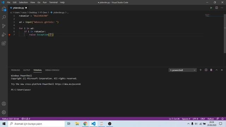Open the Run menu
The height and width of the screenshot is (127, 226).
(45, 2)
